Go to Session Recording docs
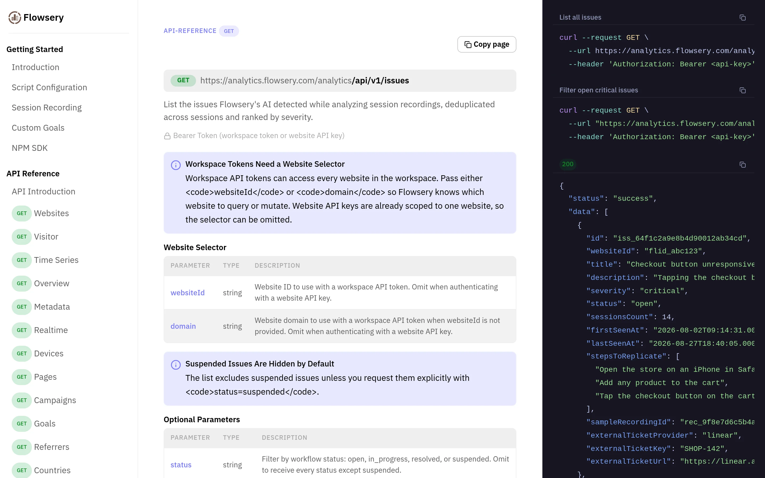The image size is (765, 478). (x=46, y=108)
